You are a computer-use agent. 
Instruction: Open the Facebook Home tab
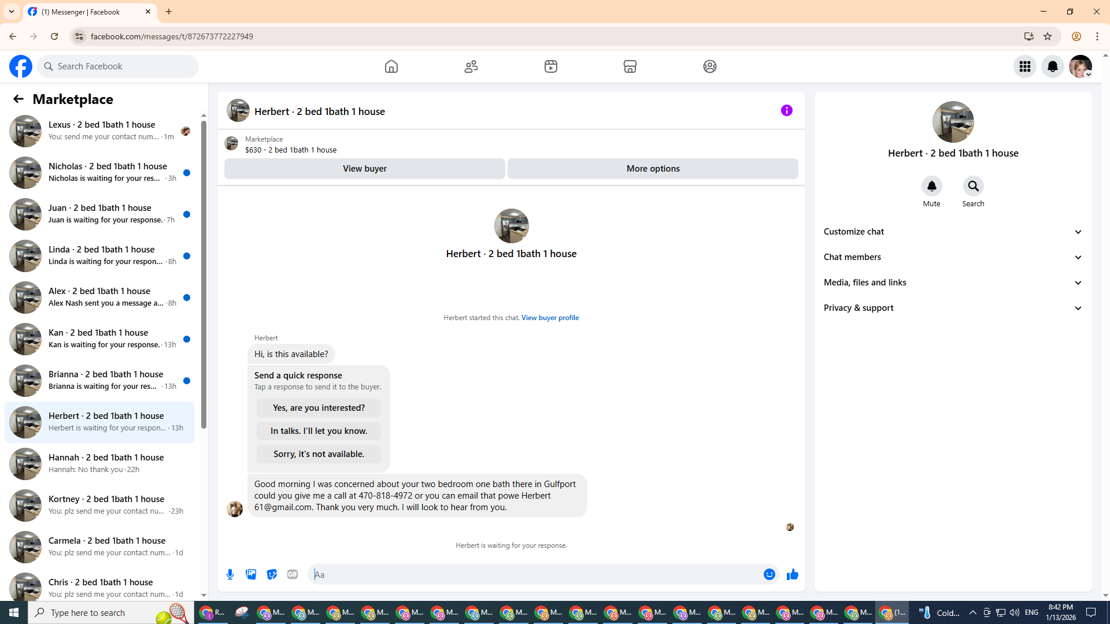tap(391, 66)
